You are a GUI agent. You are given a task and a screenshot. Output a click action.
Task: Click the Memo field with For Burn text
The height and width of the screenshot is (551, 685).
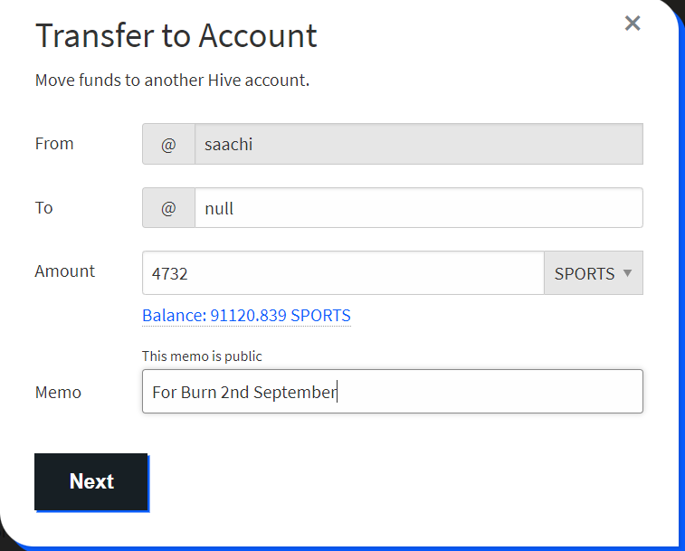[393, 392]
